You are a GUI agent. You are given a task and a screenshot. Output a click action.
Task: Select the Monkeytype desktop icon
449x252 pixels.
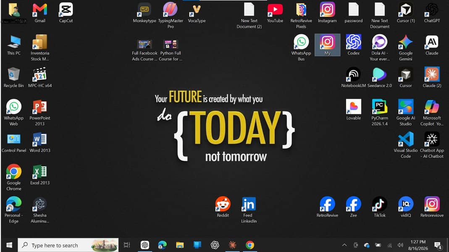pos(144,13)
